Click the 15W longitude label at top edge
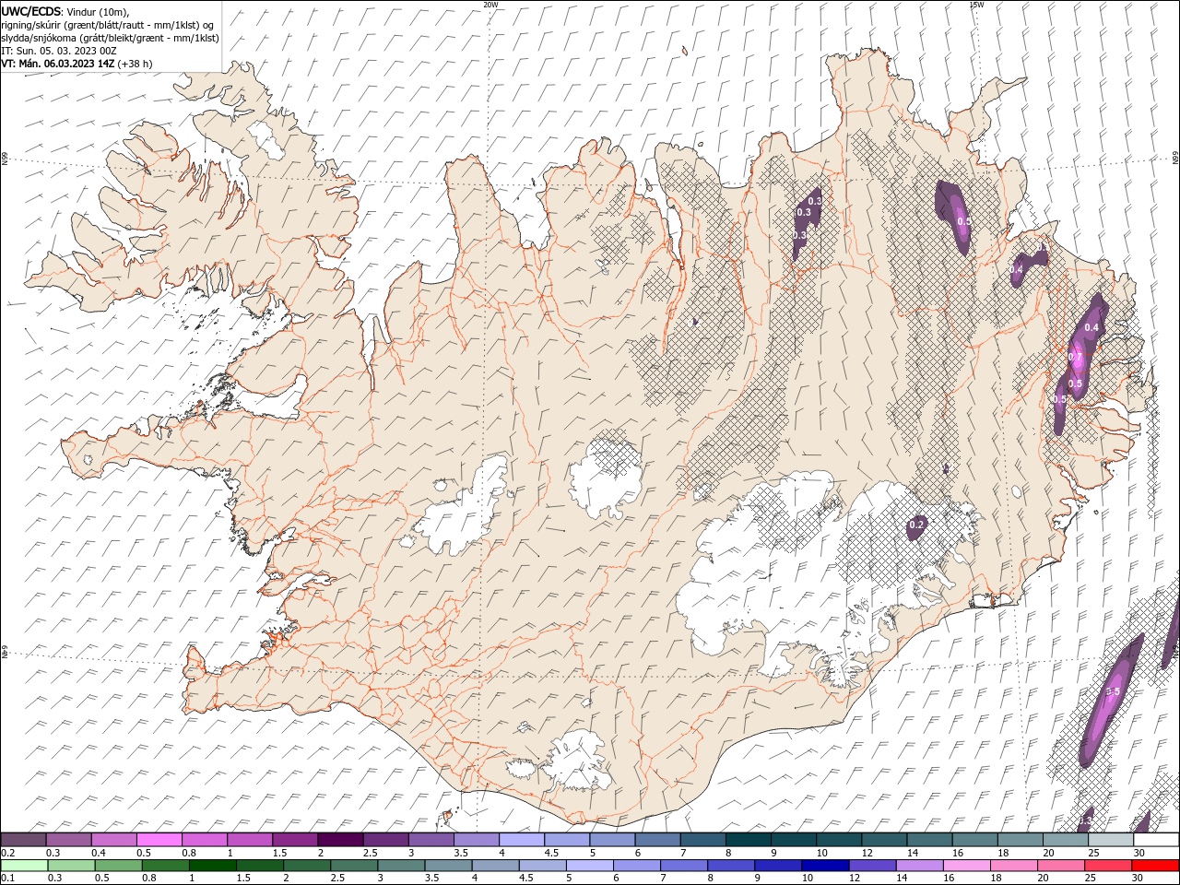 tap(976, 5)
